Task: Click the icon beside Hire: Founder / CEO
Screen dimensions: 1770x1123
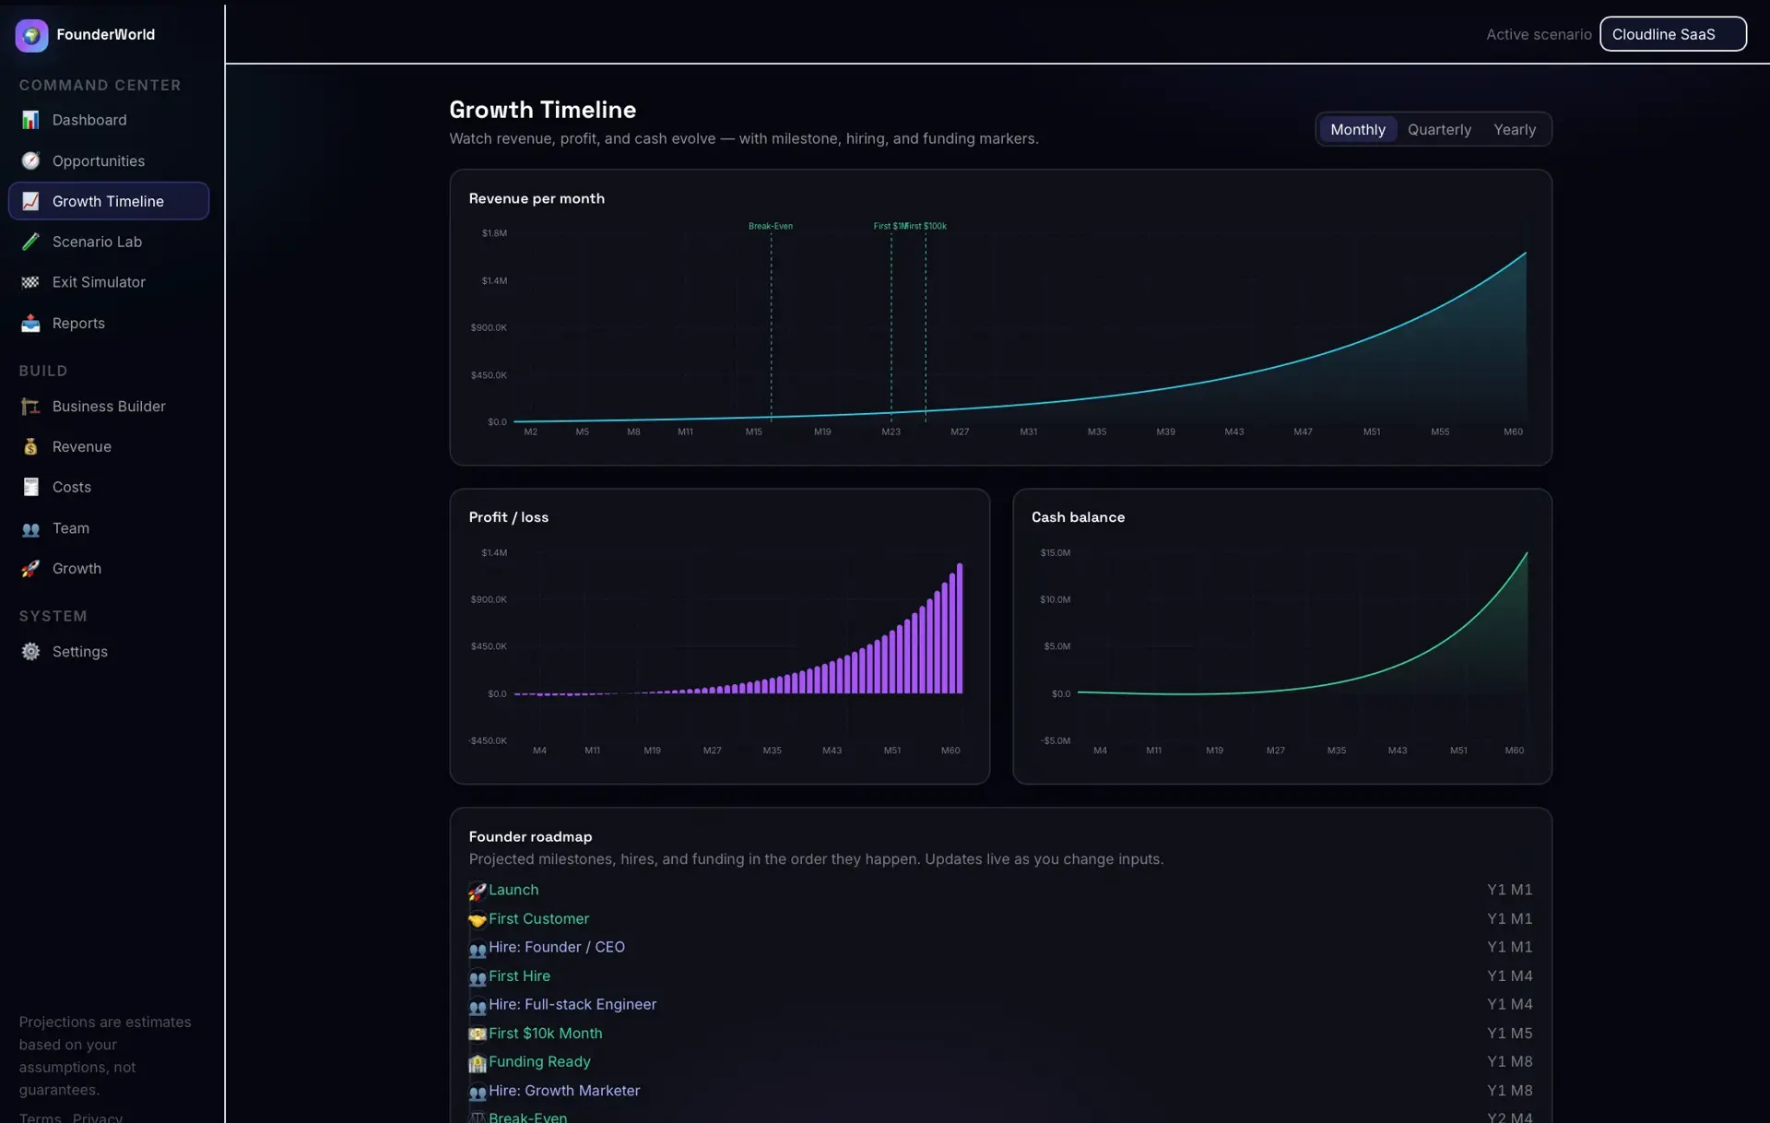Action: click(x=477, y=949)
